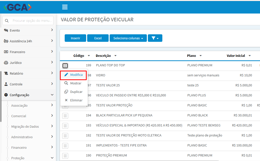Click the Controle icon
Screen dimensions: 260x161
6,84
